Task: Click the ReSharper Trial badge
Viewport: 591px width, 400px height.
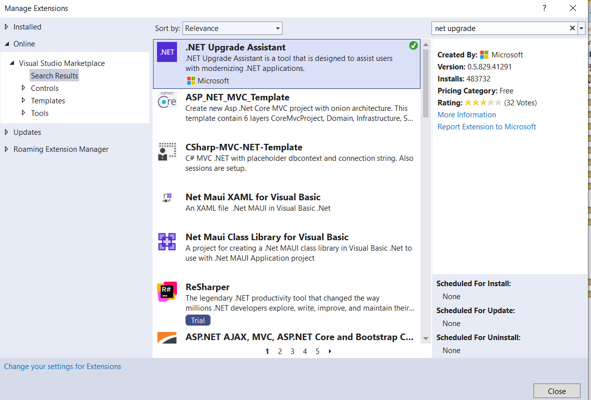Action: [198, 320]
